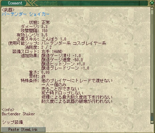The width and height of the screenshot is (155, 133).
Task: Click the <武器> category header
Action: [x=8, y=10]
